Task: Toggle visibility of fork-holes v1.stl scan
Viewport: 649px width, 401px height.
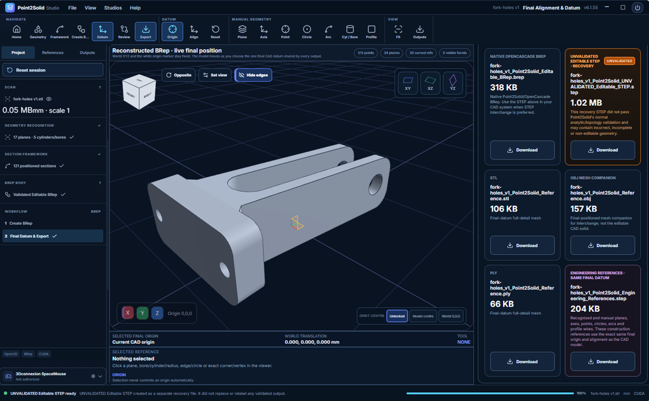Action: [49, 99]
